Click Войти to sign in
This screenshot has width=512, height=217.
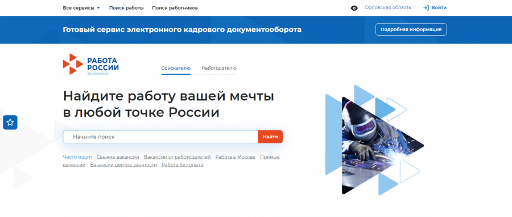pos(439,7)
